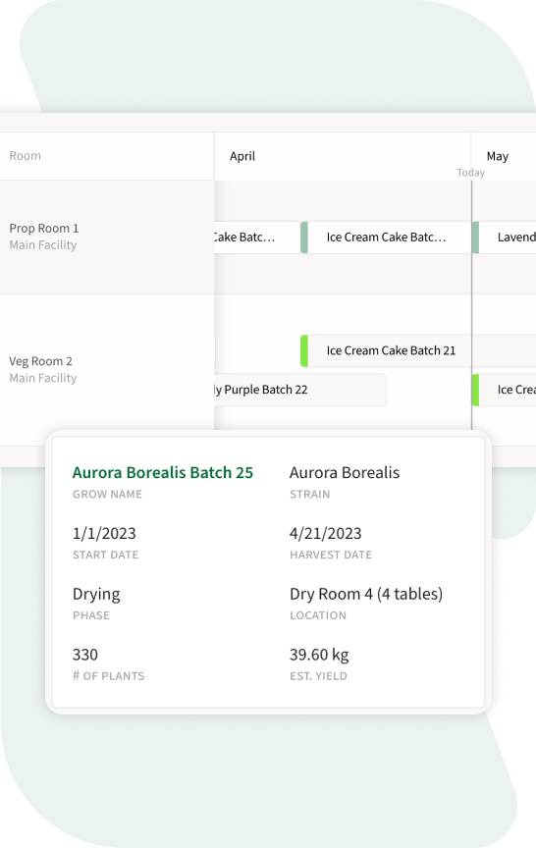Click the Drying phase value
Image resolution: width=536 pixels, height=848 pixels.
pos(96,595)
